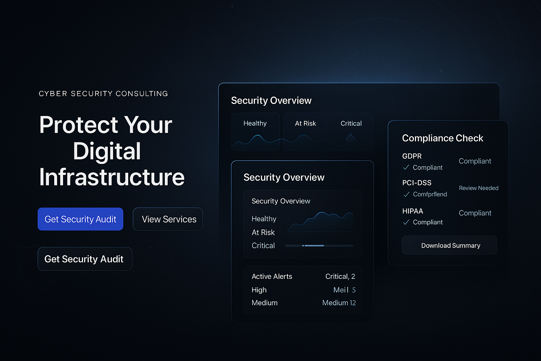Open the Critical, 2 alert entry
The height and width of the screenshot is (361, 541).
(x=340, y=276)
